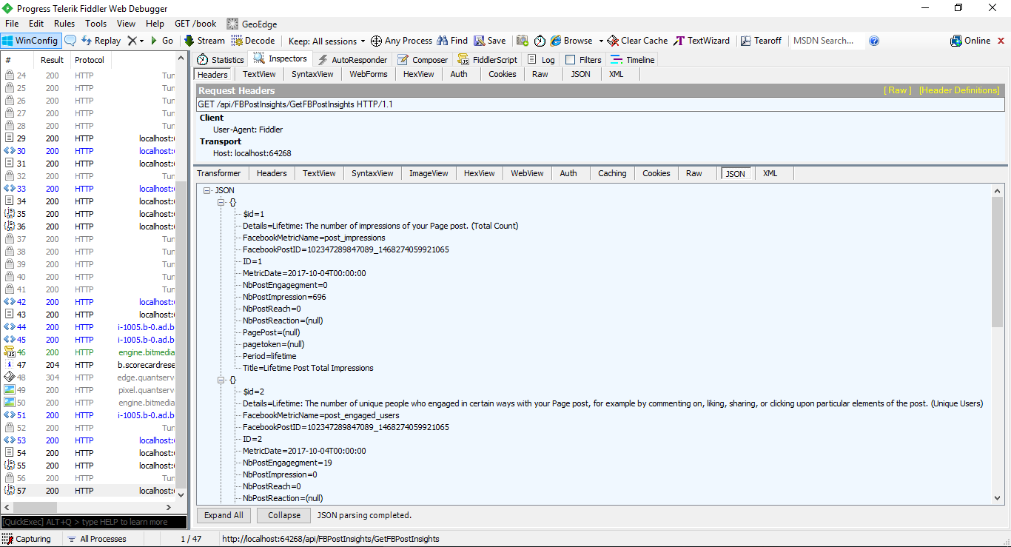Toggle Stream mode in toolbar
Viewport: 1011px width, 547px height.
coord(204,41)
